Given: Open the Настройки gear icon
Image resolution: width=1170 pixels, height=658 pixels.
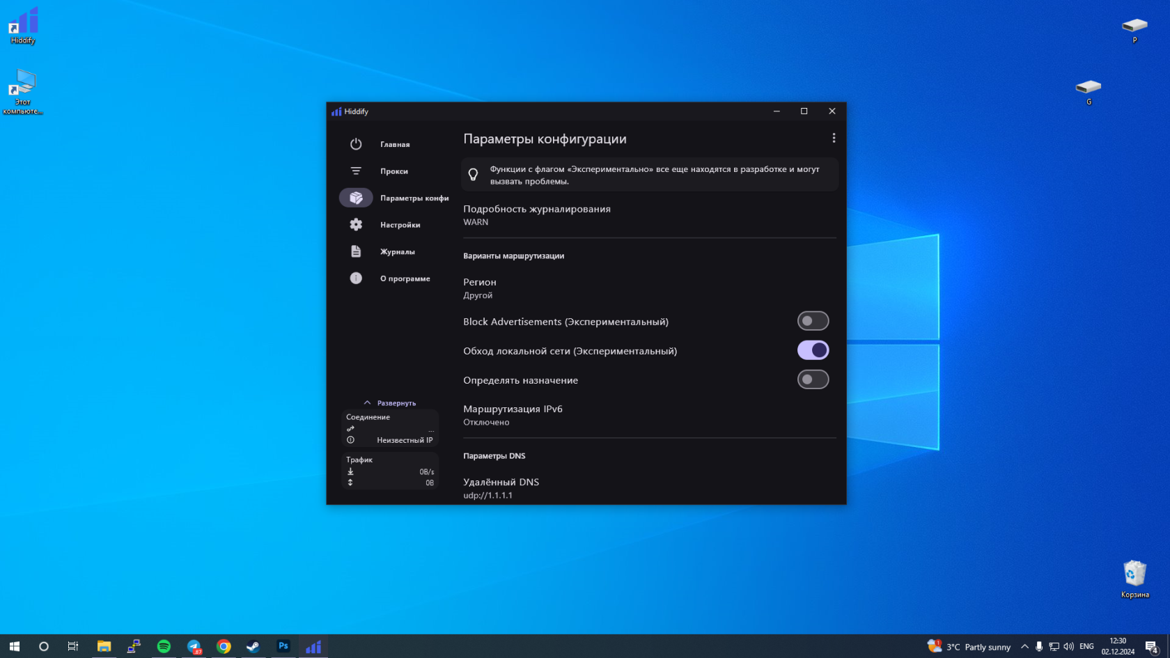Looking at the screenshot, I should pyautogui.click(x=356, y=224).
